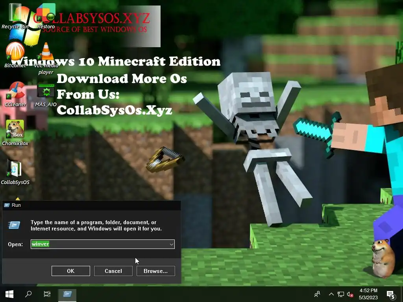Select the BitComet desktop icon

click(x=15, y=55)
